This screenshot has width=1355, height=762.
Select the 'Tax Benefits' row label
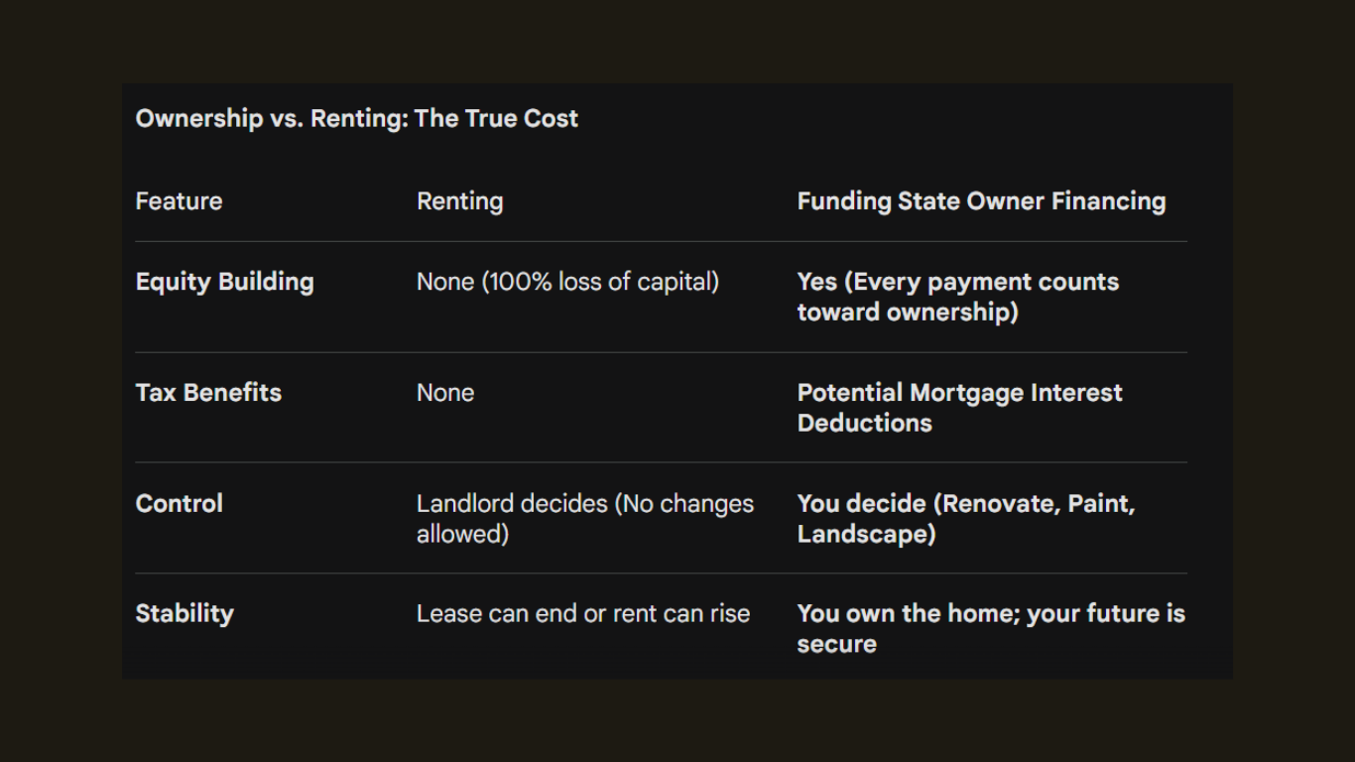point(208,393)
